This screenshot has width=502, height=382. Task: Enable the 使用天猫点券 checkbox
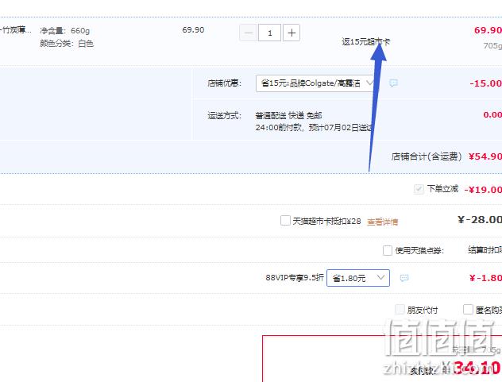coord(388,250)
